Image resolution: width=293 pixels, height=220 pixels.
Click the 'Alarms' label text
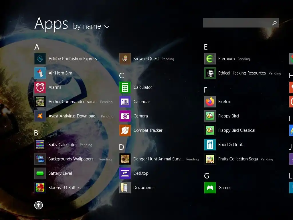55,87
